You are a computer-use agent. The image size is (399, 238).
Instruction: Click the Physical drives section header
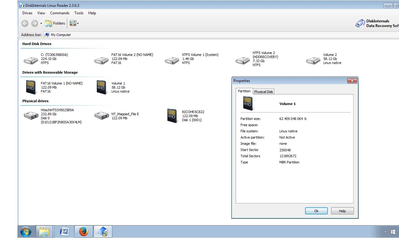click(x=35, y=101)
